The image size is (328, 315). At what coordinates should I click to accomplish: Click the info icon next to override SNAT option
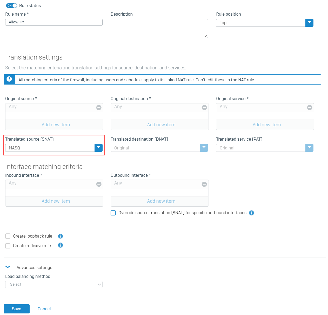(251, 213)
